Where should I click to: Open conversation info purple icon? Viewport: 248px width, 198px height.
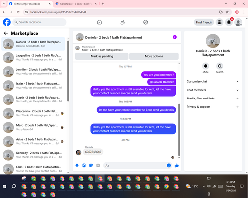(175, 37)
